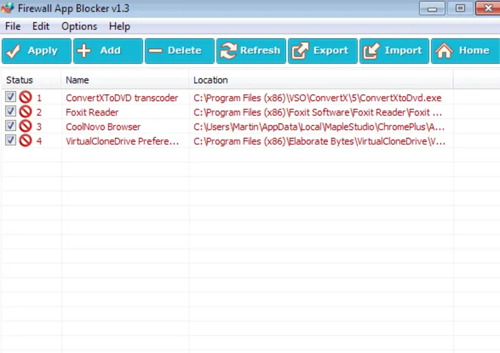Click the ConvertXtoDvd.exe location path
Screen dimensions: 500x353
tap(317, 98)
